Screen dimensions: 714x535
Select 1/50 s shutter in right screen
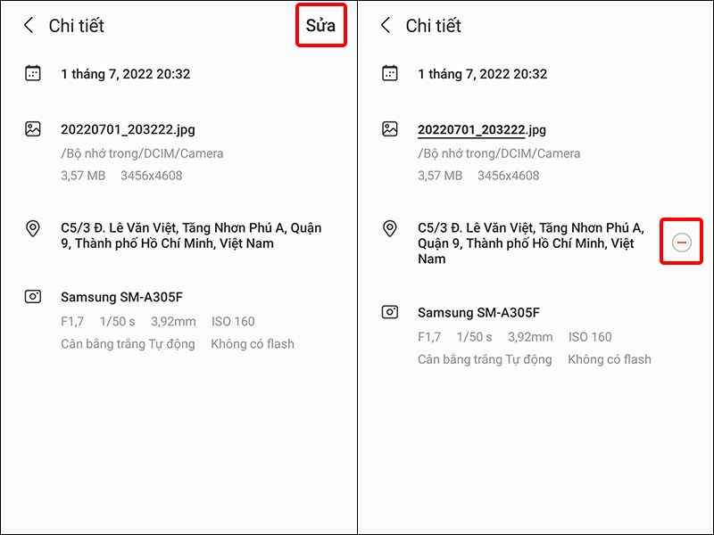coord(475,337)
